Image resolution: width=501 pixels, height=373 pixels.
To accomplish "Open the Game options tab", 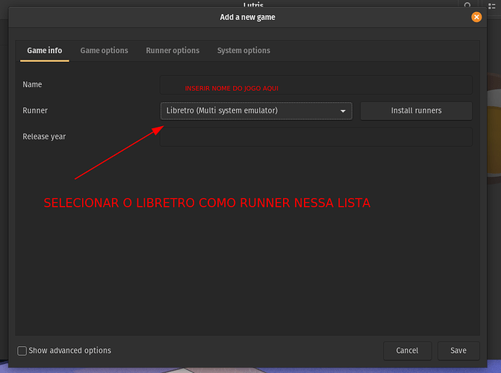I will (105, 51).
